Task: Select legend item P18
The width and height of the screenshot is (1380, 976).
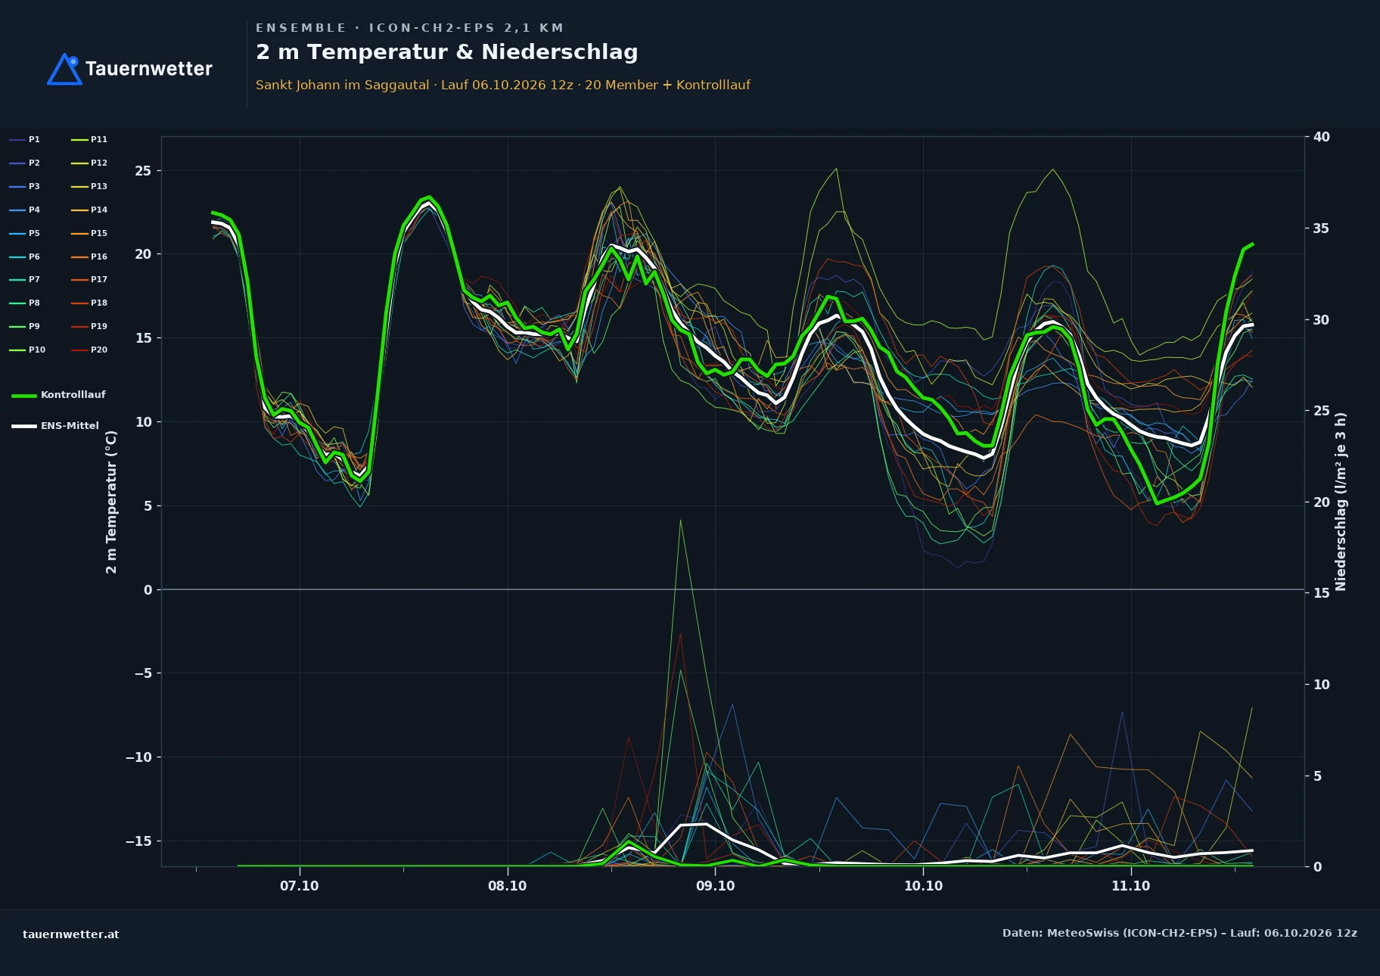Action: point(89,303)
